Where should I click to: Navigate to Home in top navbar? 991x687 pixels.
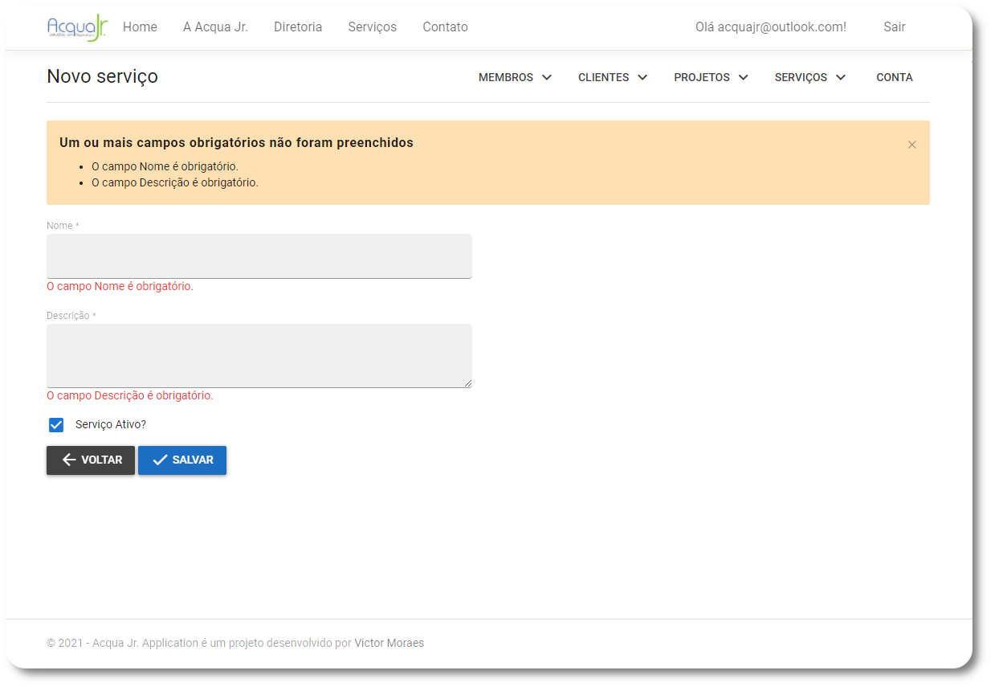click(140, 27)
